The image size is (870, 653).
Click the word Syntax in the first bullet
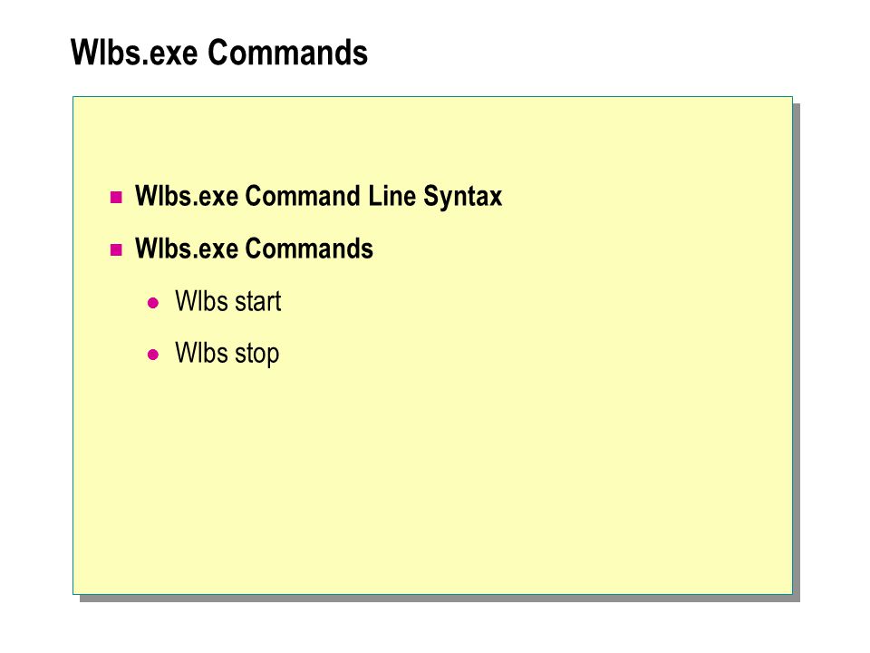click(463, 197)
